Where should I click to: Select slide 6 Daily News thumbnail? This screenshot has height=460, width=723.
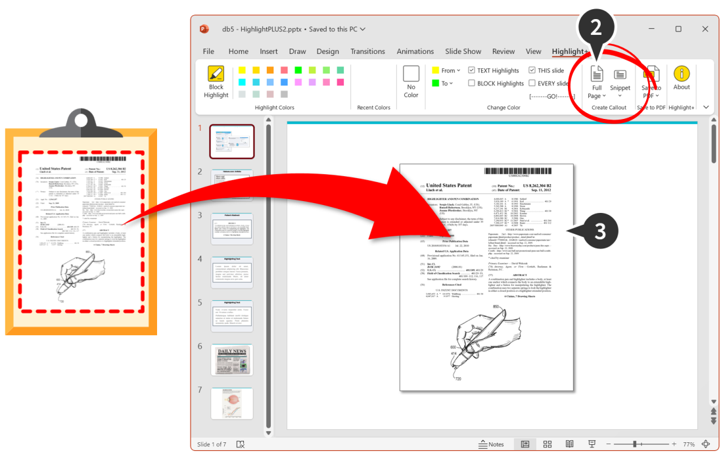231,359
